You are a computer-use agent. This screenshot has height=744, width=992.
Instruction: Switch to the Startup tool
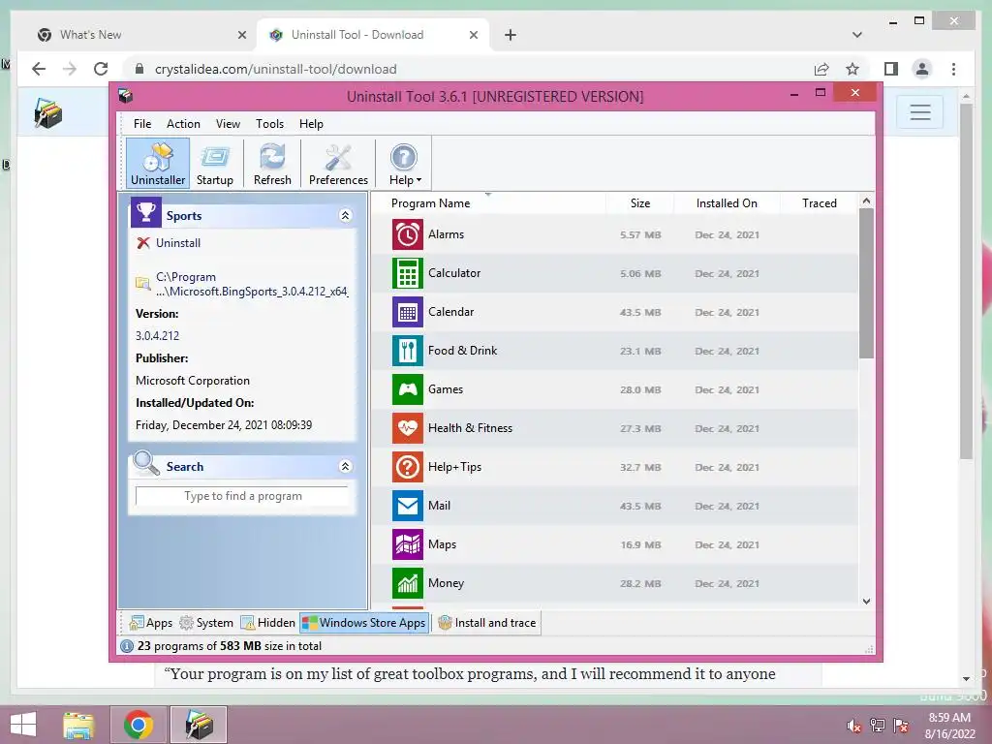click(x=214, y=163)
